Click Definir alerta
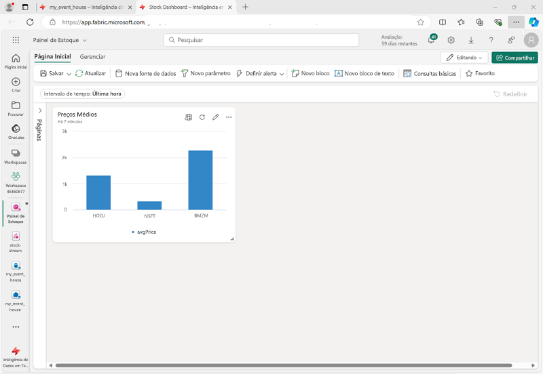543x374 pixels. 257,74
